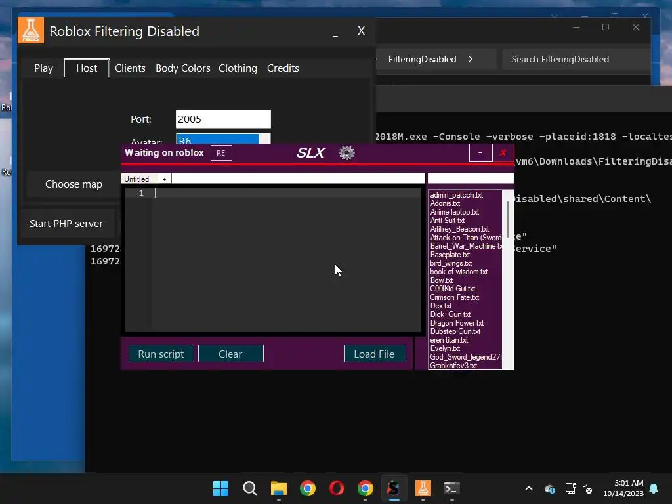Select Evelyn.txt script

445,349
